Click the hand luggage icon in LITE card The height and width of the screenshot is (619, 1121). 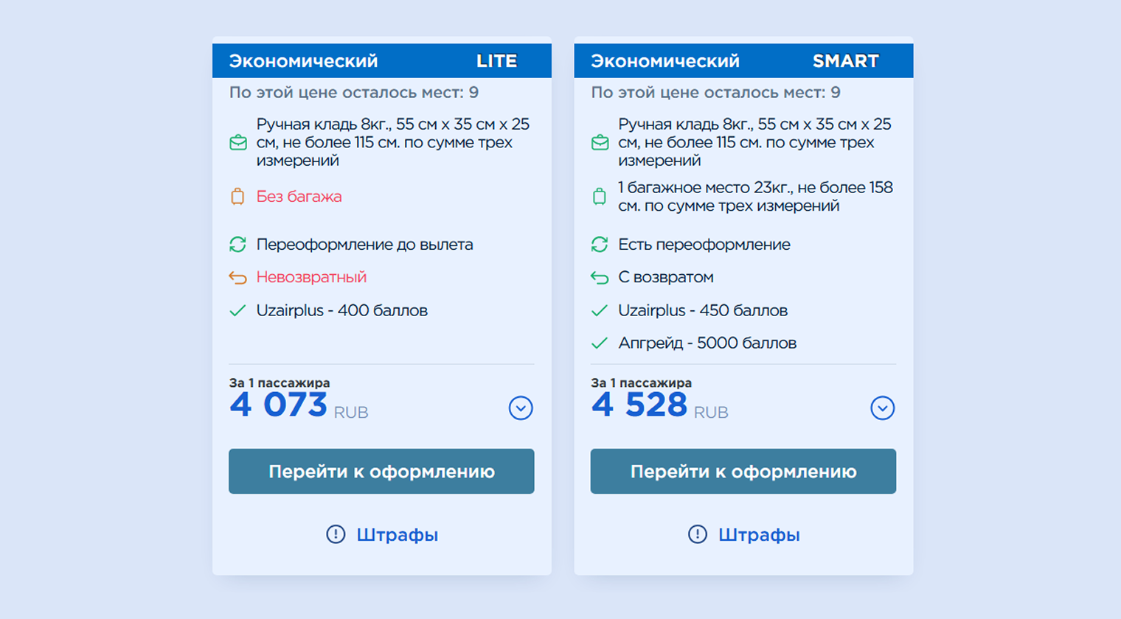click(237, 142)
